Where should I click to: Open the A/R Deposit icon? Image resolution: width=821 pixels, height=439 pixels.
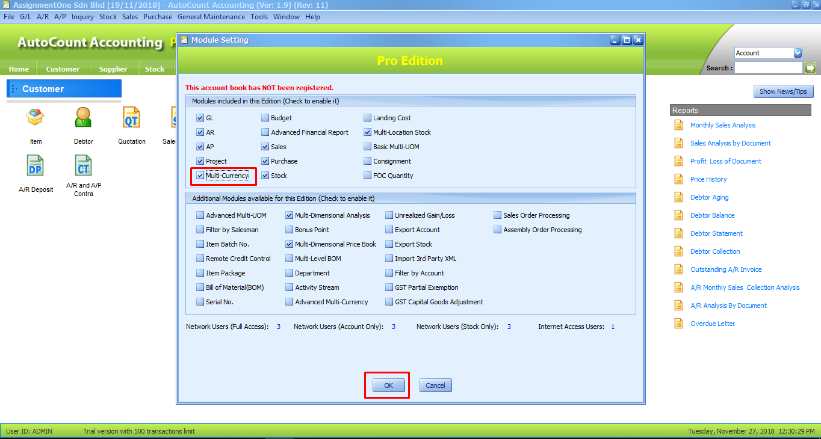point(36,165)
